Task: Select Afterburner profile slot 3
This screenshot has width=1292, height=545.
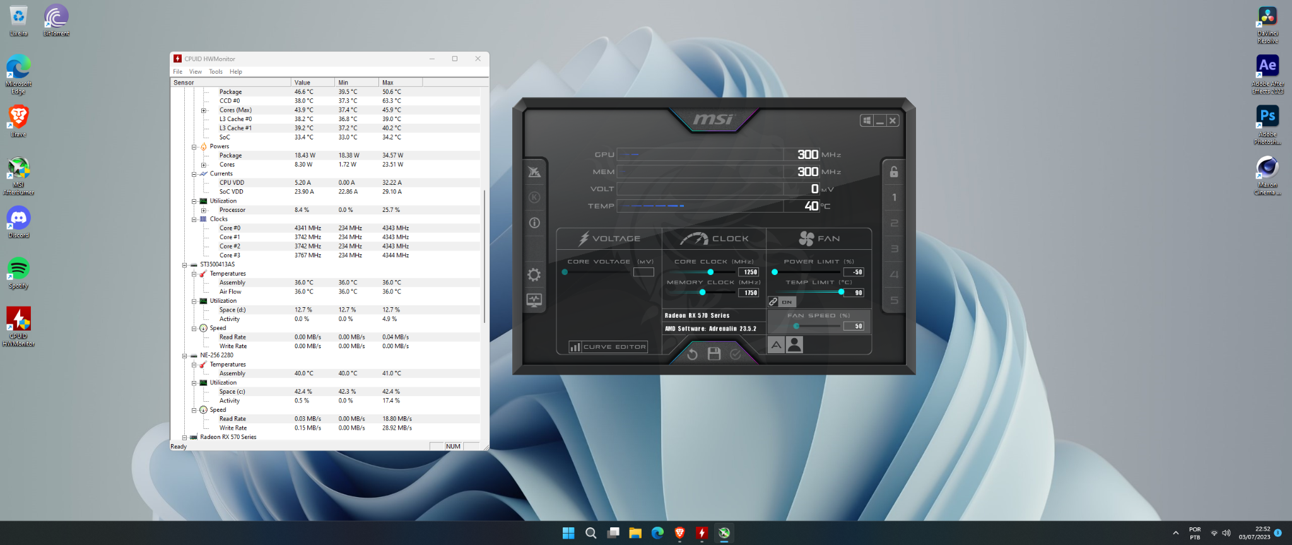Action: [894, 249]
